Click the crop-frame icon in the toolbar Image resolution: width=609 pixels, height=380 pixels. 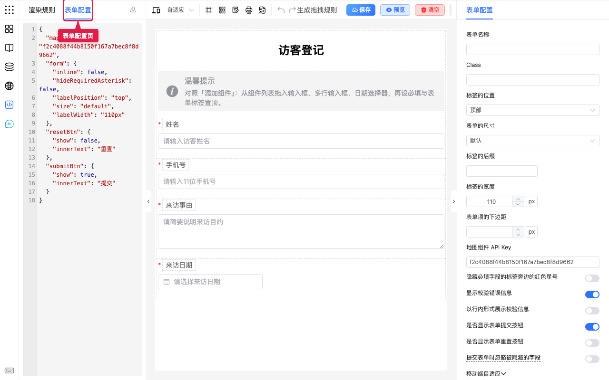(x=209, y=10)
